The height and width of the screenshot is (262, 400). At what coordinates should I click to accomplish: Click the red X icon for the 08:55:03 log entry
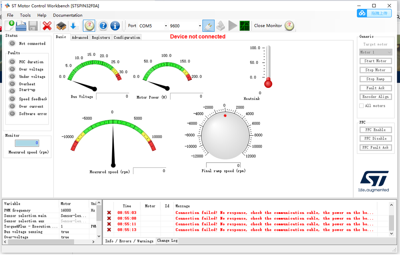click(109, 213)
